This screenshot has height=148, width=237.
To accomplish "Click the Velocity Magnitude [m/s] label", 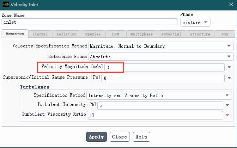I will 72,66.
